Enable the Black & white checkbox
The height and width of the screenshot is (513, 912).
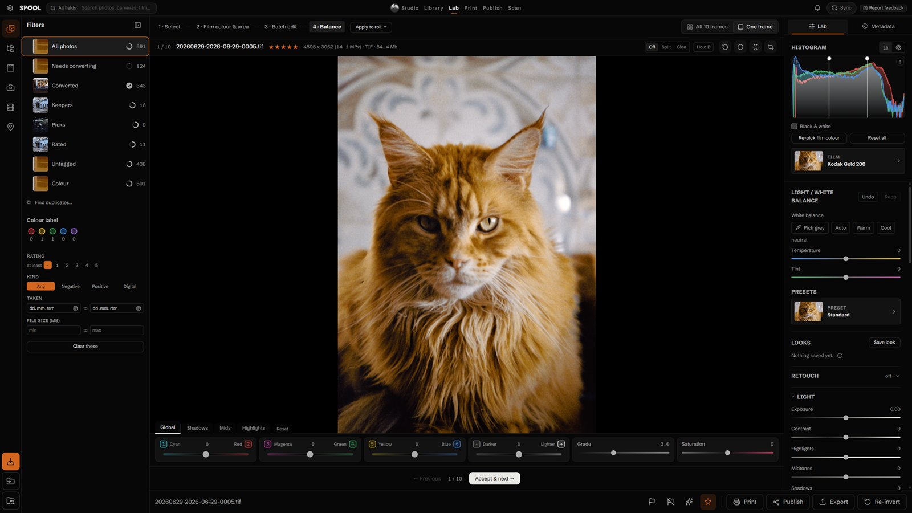click(x=794, y=127)
